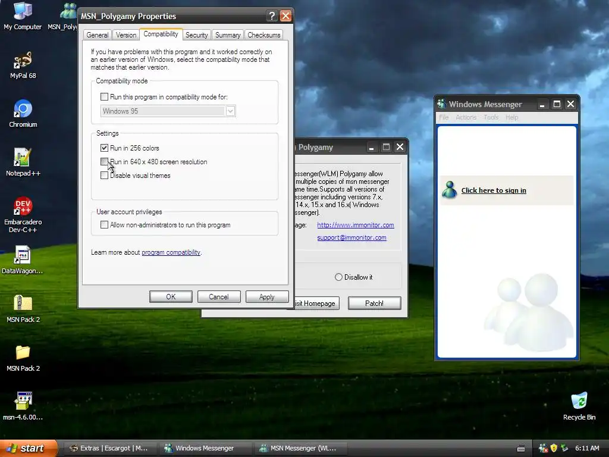This screenshot has width=609, height=457.
Task: Enable run in compatibility mode checkbox
Action: click(104, 97)
